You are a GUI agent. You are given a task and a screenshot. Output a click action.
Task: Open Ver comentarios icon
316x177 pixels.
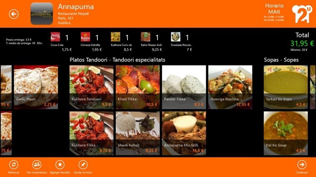[37, 165]
